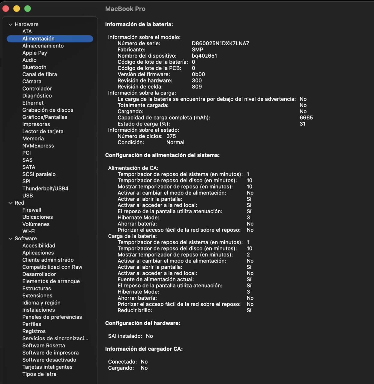Open Desarrollador entry
Viewport: 374px width, 384px height.
click(x=39, y=274)
